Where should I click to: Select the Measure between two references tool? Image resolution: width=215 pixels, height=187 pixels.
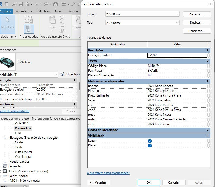[x=63, y=5]
